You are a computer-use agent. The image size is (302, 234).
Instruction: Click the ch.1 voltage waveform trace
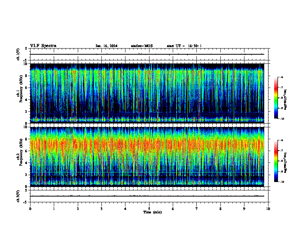[x=147, y=54]
